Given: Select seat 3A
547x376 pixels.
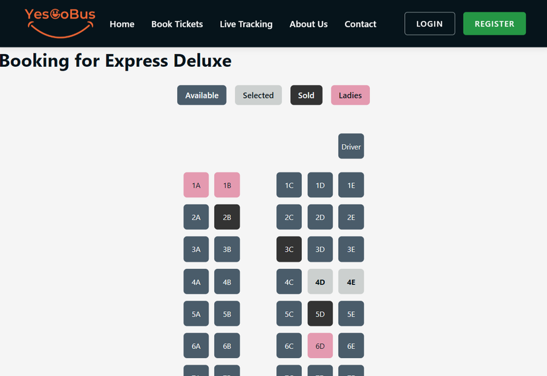Looking at the screenshot, I should 196,249.
